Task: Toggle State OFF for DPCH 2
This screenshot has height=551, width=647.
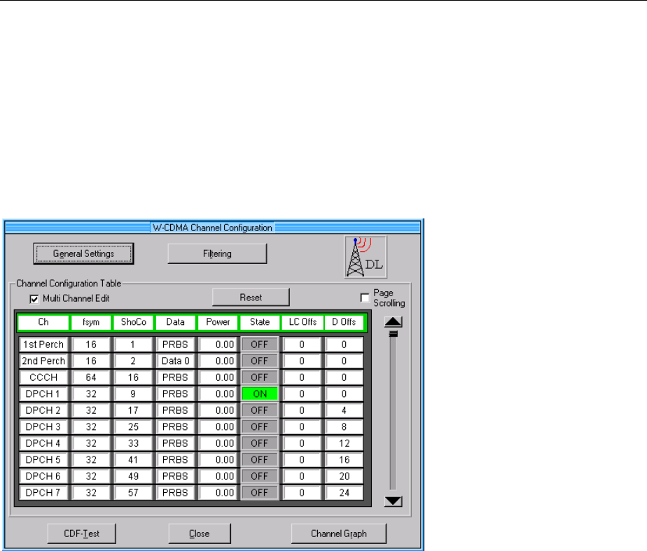Action: (x=260, y=410)
